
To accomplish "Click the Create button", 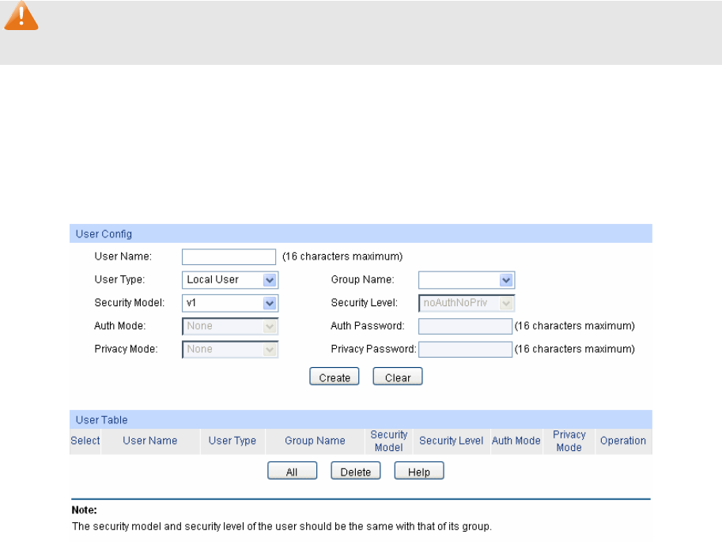I will point(335,377).
